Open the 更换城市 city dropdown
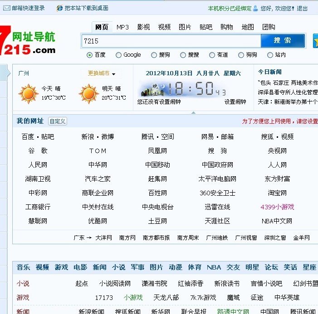 click(102, 73)
